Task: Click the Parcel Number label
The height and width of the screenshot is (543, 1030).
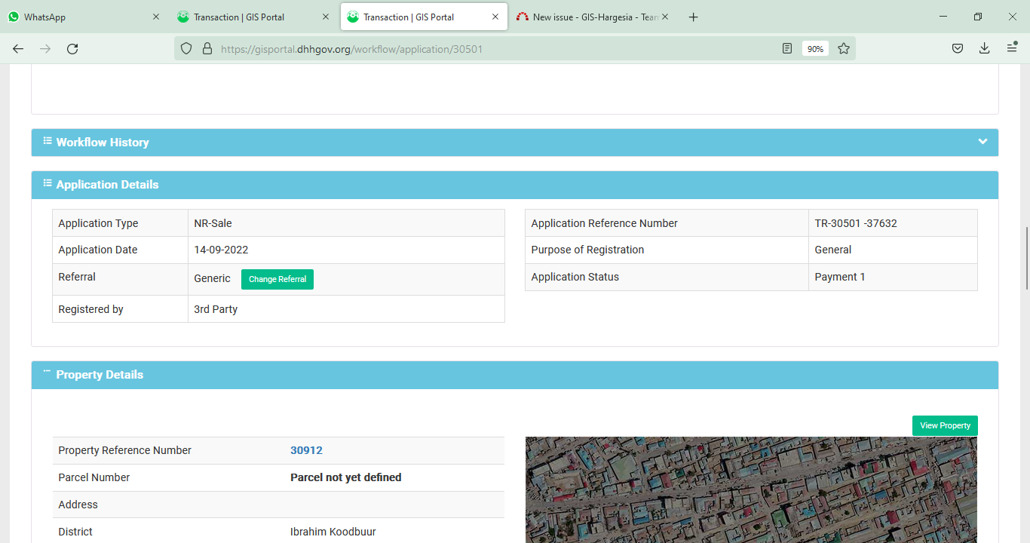Action: pos(94,477)
